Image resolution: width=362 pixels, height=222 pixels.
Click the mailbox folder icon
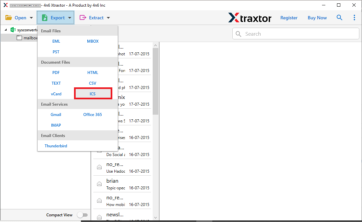point(19,38)
